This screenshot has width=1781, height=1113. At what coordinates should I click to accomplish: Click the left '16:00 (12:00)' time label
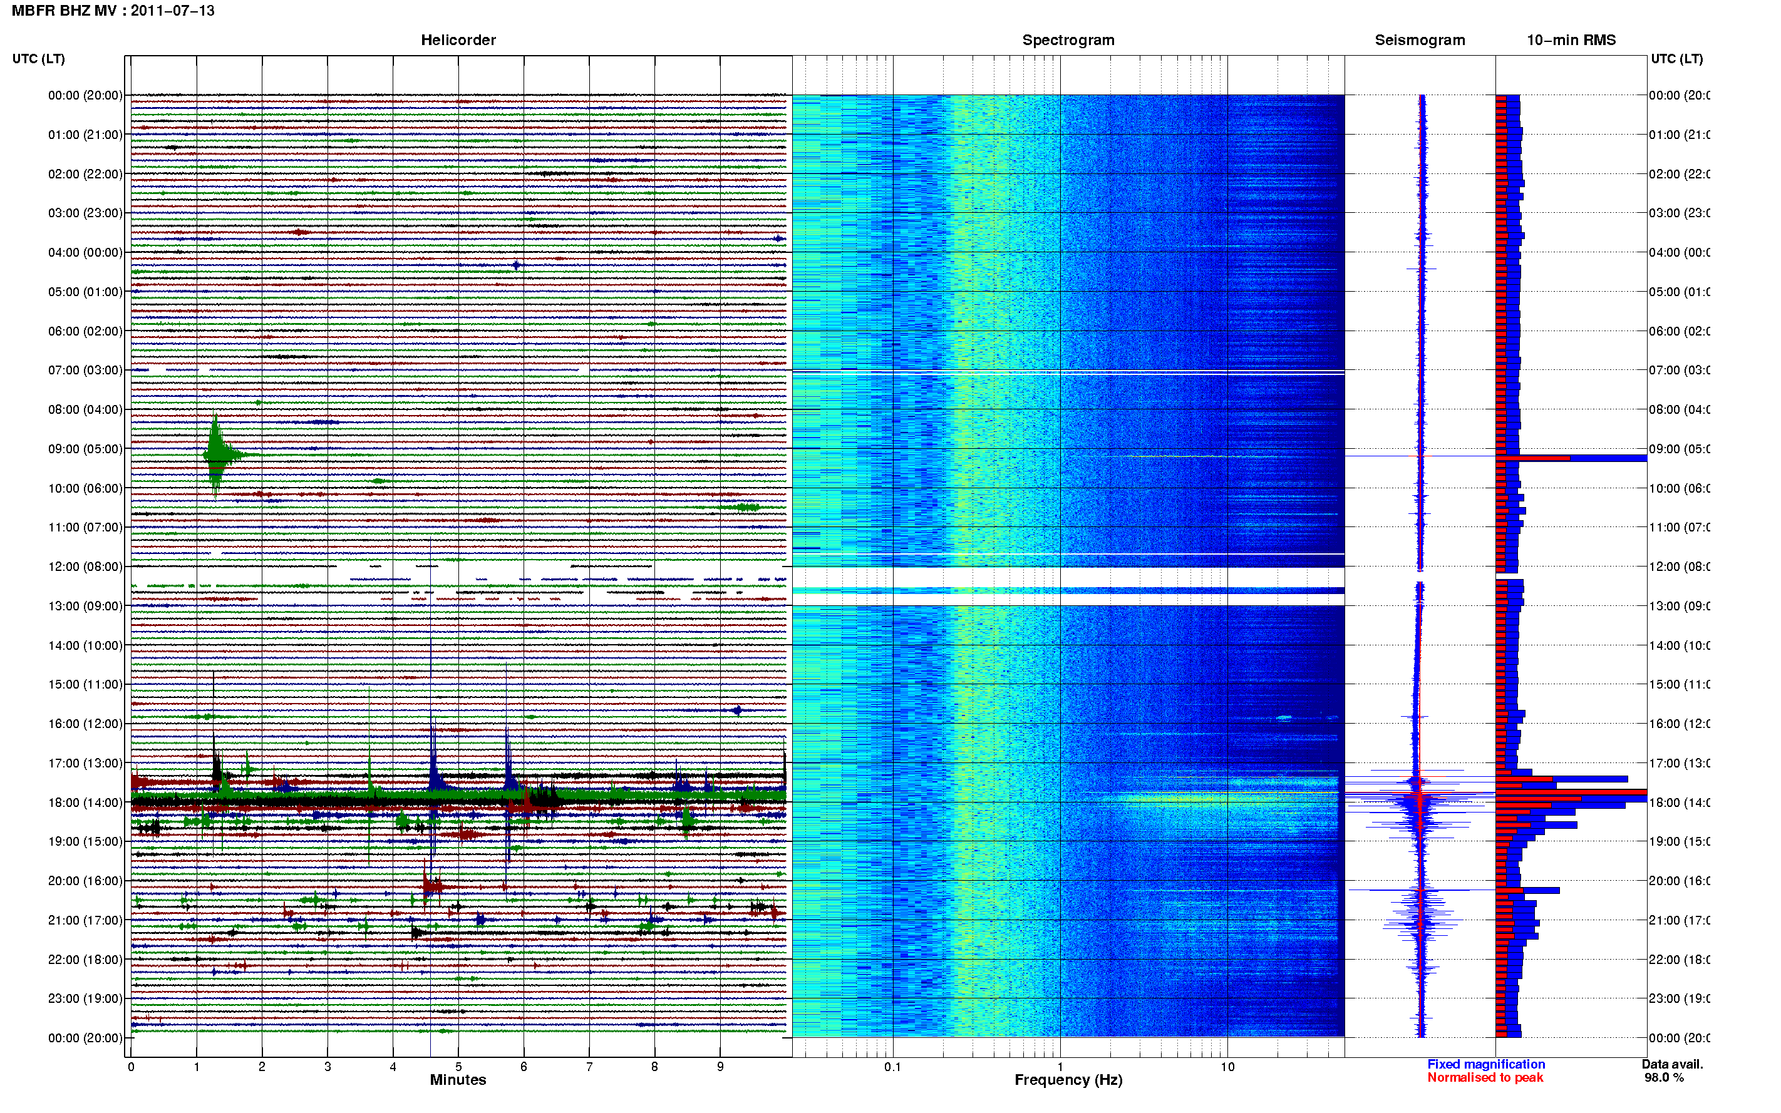[x=85, y=724]
